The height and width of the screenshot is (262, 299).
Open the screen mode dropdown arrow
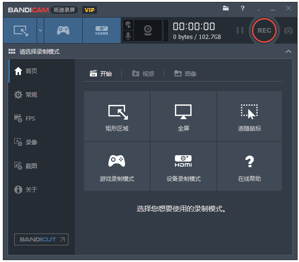coord(40,30)
